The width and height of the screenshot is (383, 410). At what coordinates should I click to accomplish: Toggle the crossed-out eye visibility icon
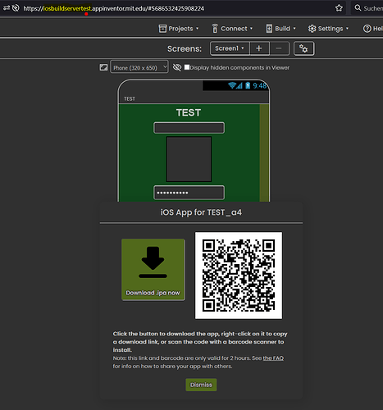pos(177,67)
